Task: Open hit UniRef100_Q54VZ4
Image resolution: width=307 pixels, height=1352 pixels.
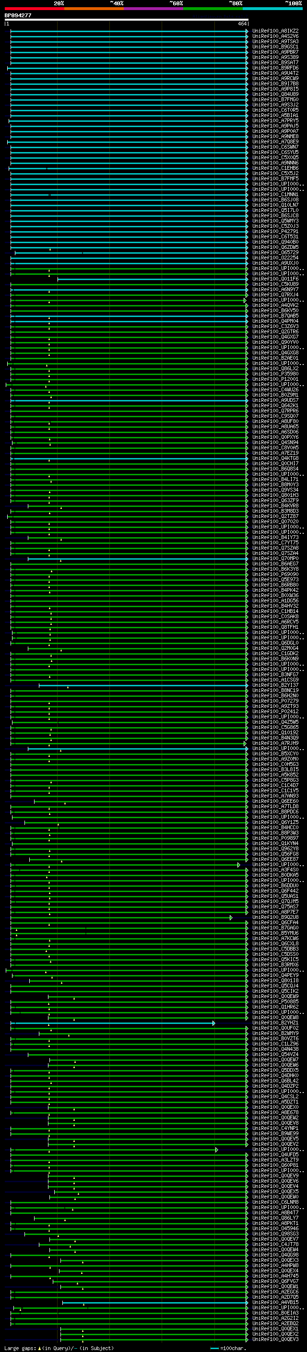Action: (x=275, y=1055)
